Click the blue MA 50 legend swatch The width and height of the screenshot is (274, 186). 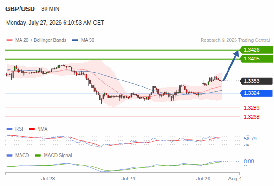point(75,40)
